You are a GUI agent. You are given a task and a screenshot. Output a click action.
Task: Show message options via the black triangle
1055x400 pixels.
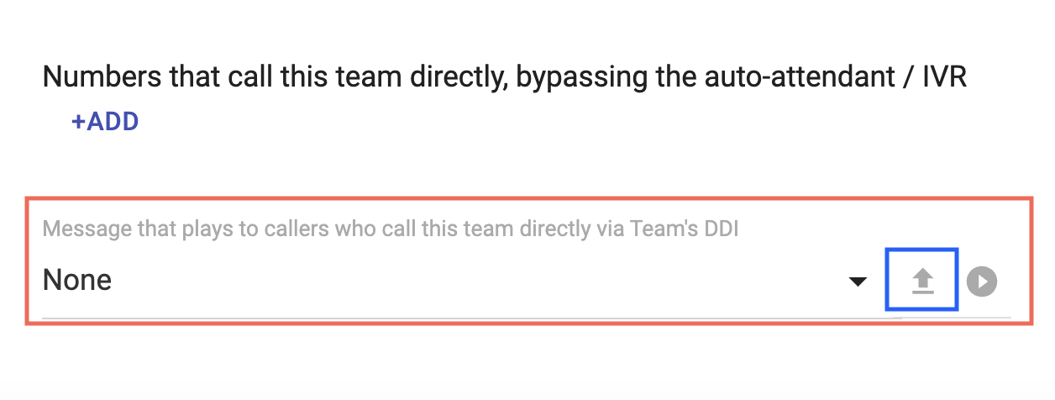tap(858, 282)
